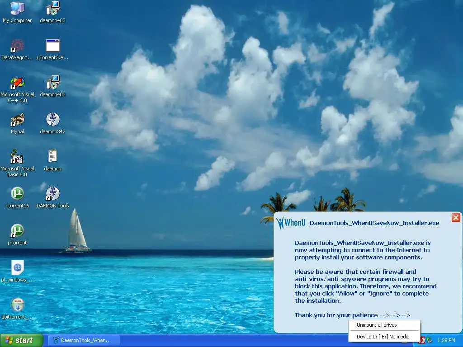Open My Computer desktop icon
This screenshot has height=347, width=463.
click(x=17, y=12)
